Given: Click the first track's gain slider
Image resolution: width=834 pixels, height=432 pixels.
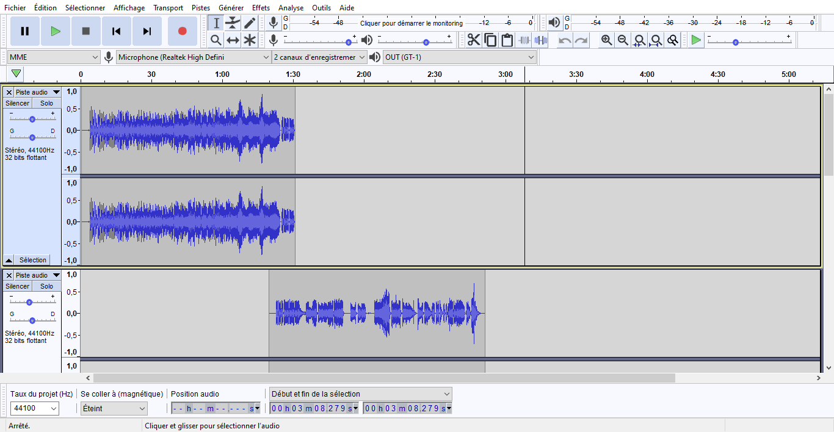Looking at the screenshot, I should (x=32, y=119).
